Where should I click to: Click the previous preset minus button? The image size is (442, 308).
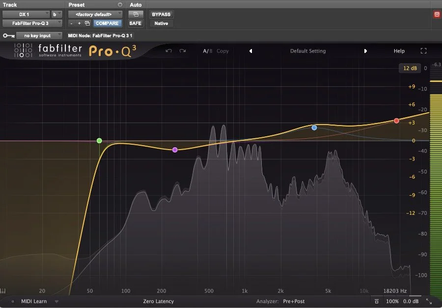click(x=71, y=24)
